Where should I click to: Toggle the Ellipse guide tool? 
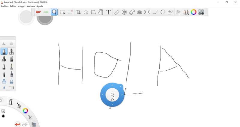(124, 12)
